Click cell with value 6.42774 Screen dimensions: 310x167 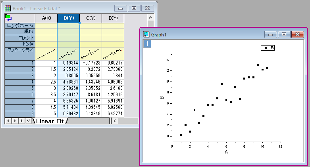pyautogui.click(x=113, y=114)
